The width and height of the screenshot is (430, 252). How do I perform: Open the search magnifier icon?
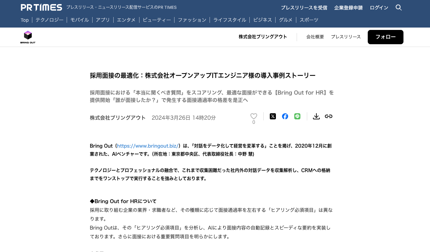(x=399, y=7)
